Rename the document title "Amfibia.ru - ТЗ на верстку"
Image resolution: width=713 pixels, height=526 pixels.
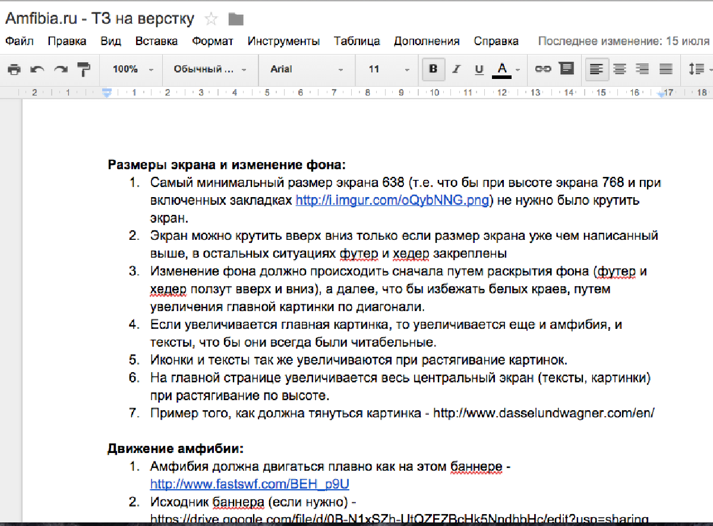(100, 19)
